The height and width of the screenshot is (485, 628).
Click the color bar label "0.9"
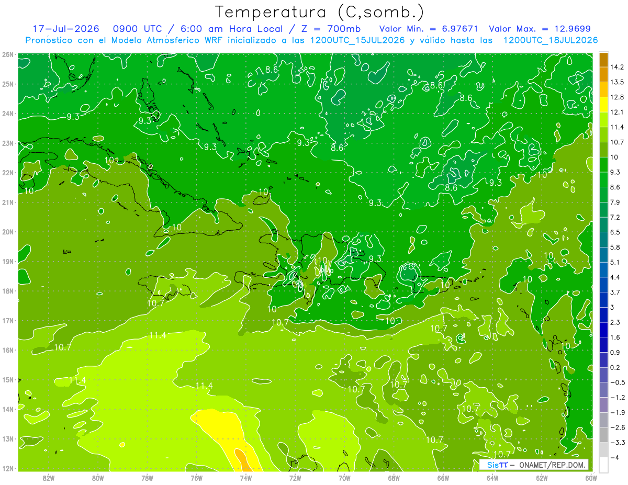pyautogui.click(x=615, y=352)
